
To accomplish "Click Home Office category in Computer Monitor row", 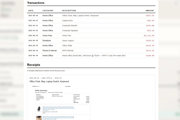I will tap(48, 25).
